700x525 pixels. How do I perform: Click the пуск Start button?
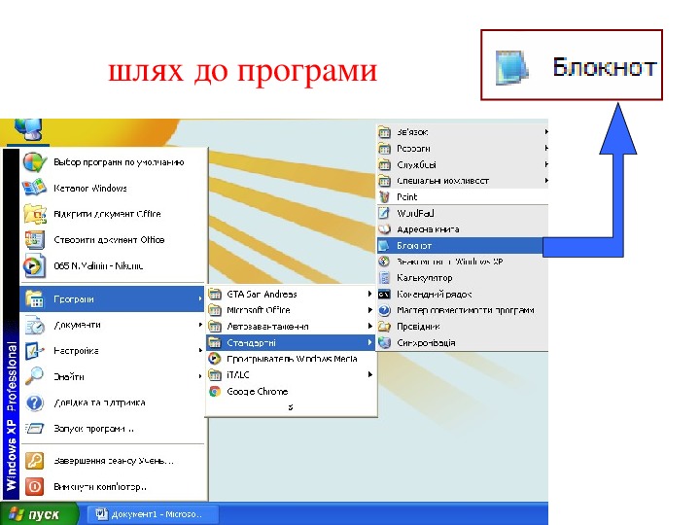39,514
